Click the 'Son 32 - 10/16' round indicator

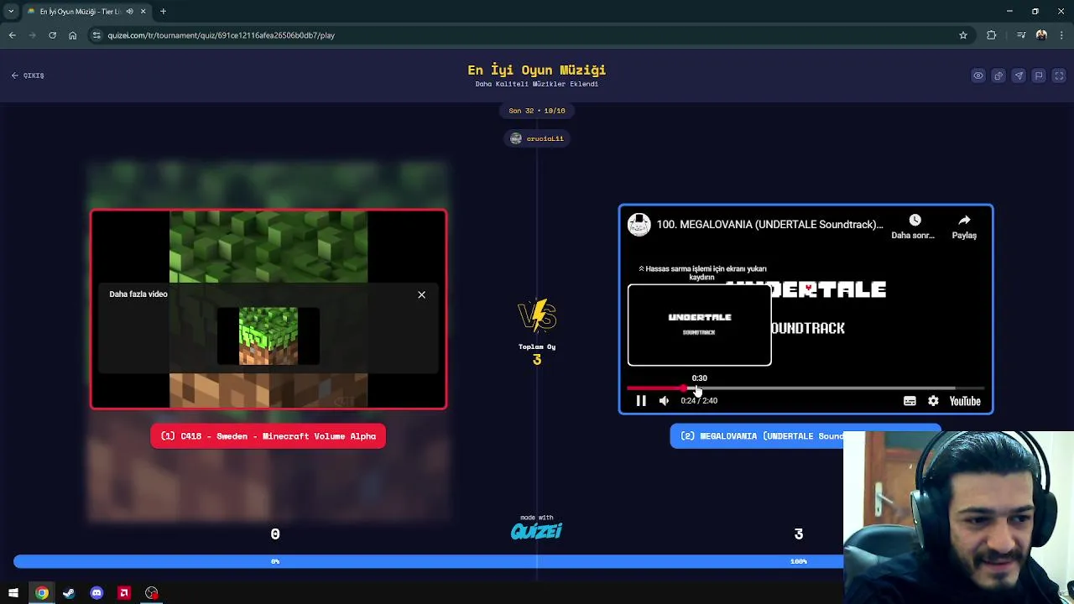tap(537, 111)
